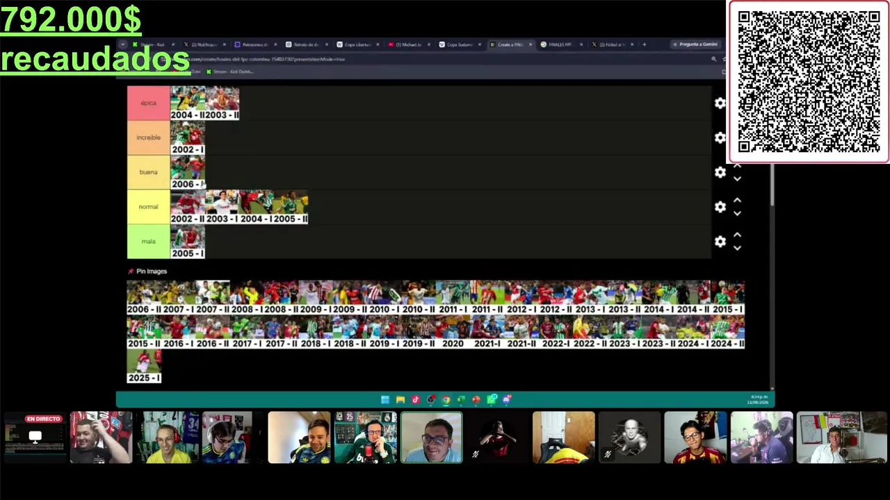Move the 'mala' tier row down
Image resolution: width=890 pixels, height=500 pixels.
click(737, 247)
